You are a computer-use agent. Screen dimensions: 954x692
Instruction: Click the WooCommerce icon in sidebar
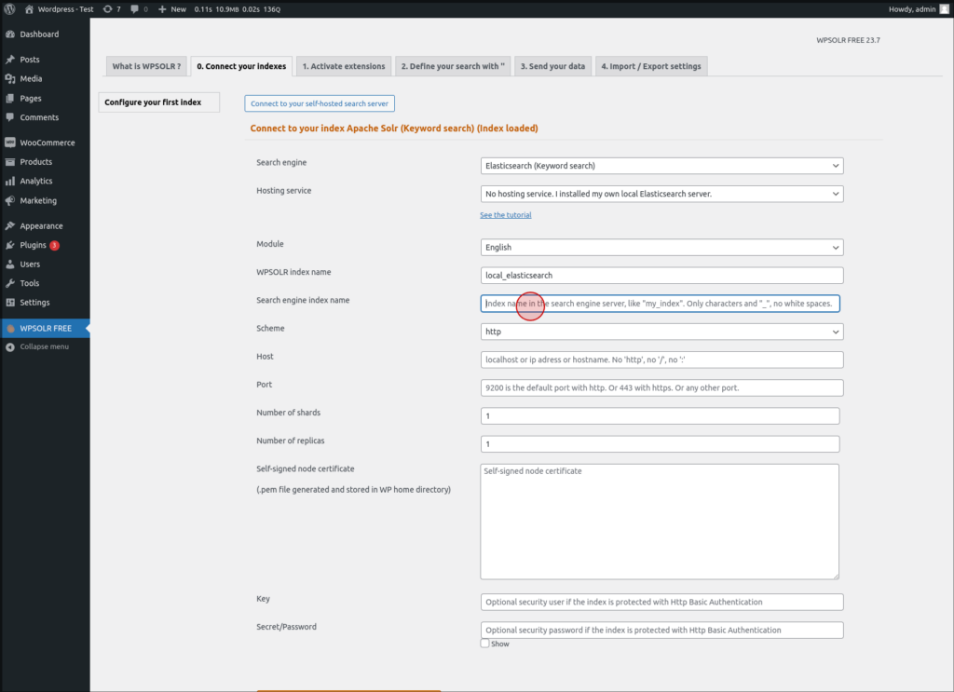point(9,142)
